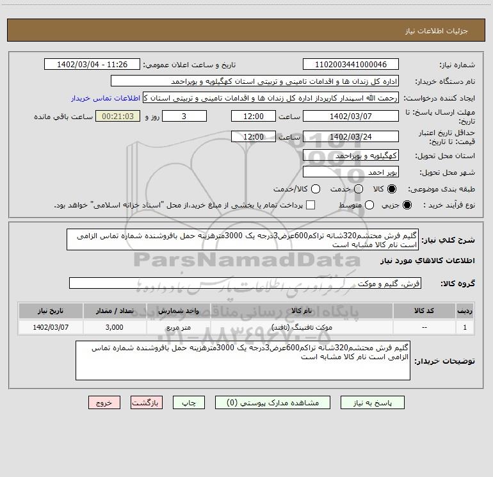The width and height of the screenshot is (493, 477).
Task: Select the کالا radio button
Action: pyautogui.click(x=392, y=189)
